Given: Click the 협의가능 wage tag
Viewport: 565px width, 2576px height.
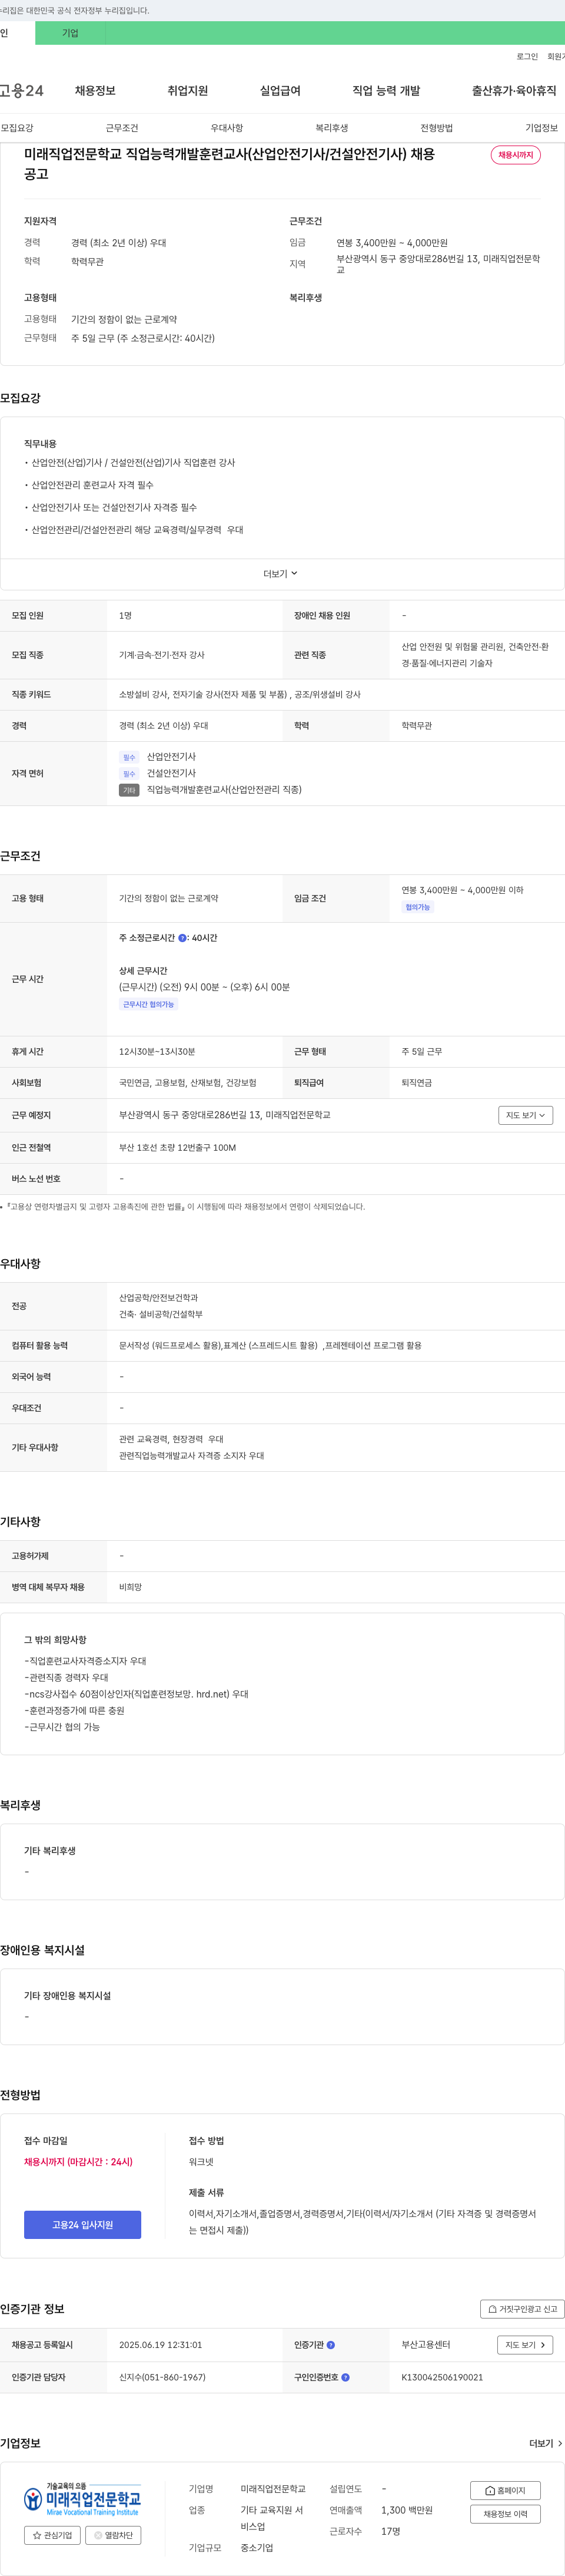Looking at the screenshot, I should coord(417,907).
